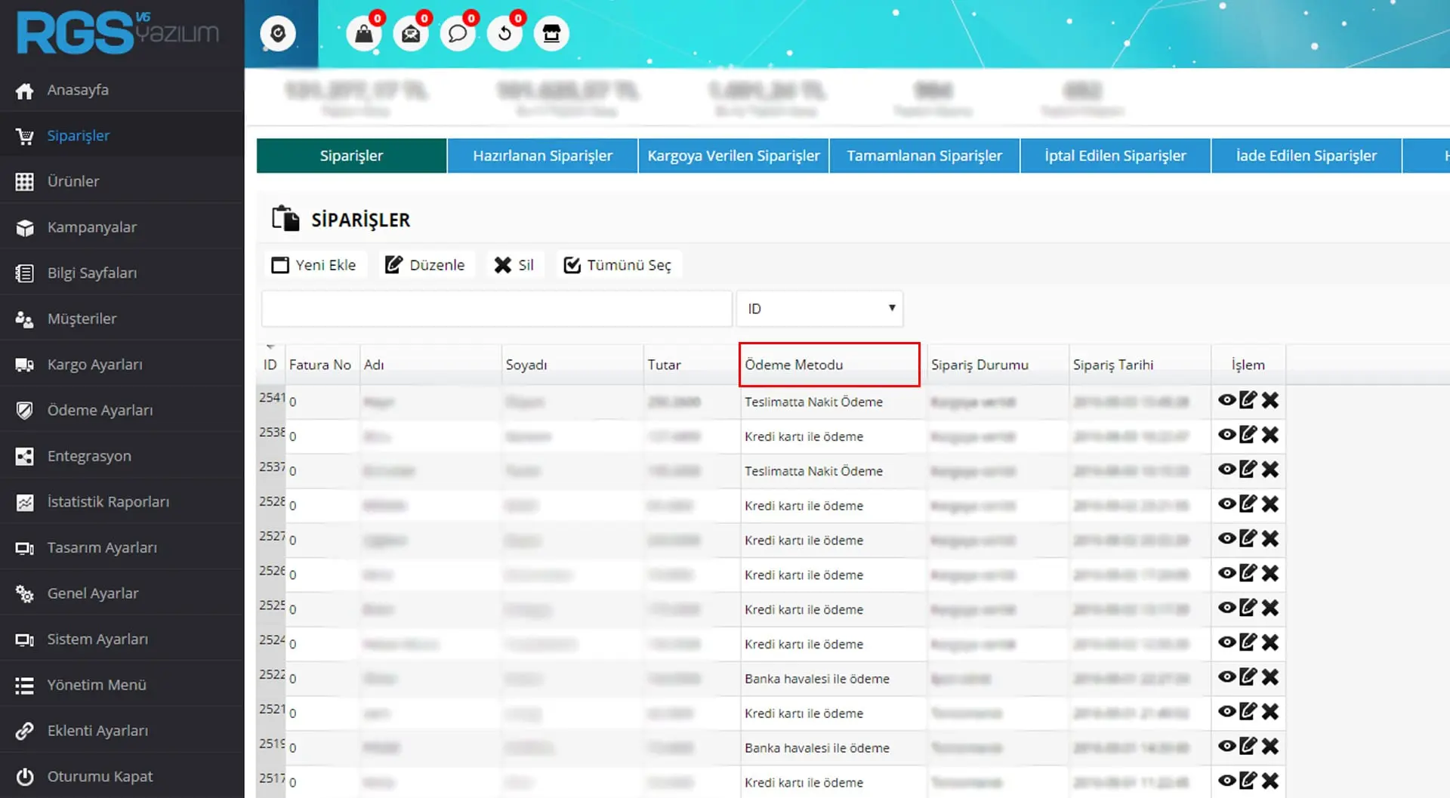Screen dimensions: 1450x798
Task: Sort by Ödeme Metodu column header
Action: [x=828, y=365]
